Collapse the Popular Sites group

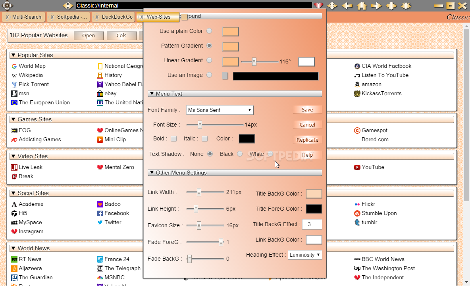13,55
